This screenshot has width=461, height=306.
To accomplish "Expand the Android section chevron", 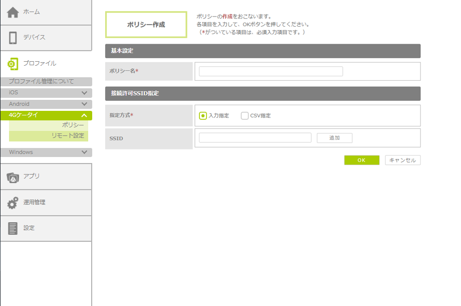I will [x=84, y=104].
